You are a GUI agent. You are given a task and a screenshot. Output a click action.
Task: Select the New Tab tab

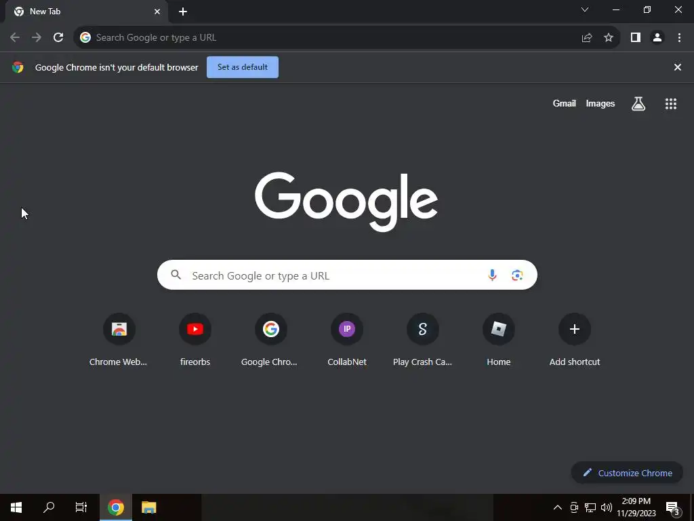87,12
